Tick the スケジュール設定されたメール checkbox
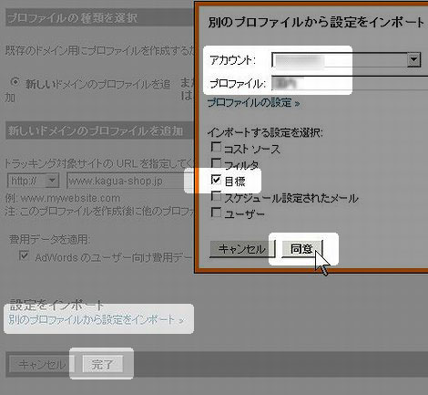Image resolution: width=428 pixels, height=395 pixels. pyautogui.click(x=216, y=196)
